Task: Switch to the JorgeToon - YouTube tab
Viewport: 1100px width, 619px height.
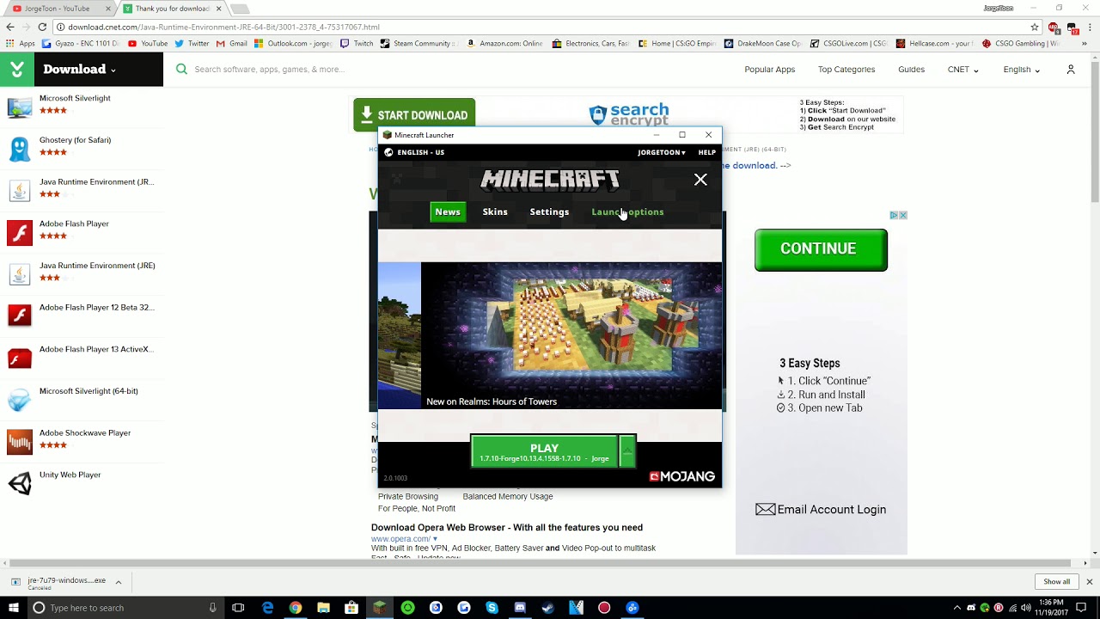Action: (x=57, y=9)
